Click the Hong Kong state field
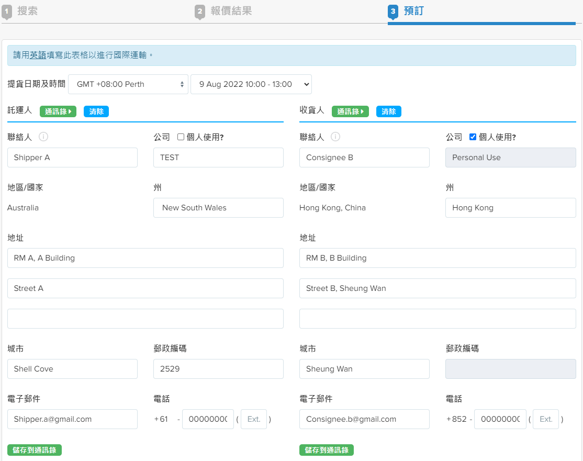Screen dimensions: 583x461 (x=511, y=208)
